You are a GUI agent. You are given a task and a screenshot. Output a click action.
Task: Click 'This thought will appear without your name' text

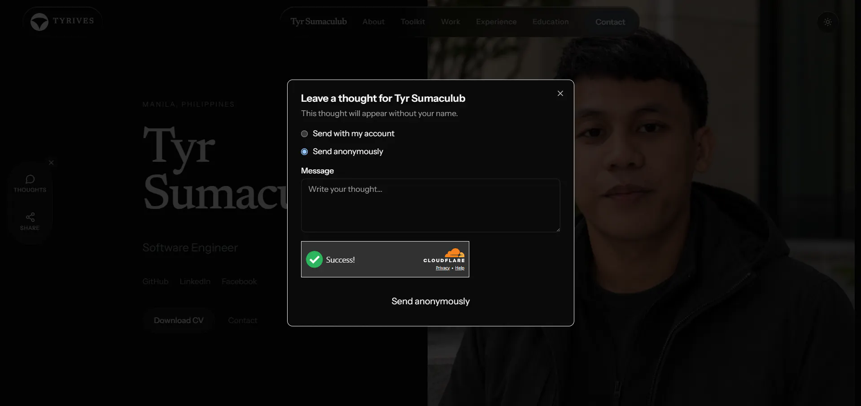coord(380,113)
